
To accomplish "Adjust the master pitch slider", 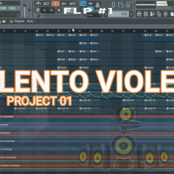I will tap(29, 9).
